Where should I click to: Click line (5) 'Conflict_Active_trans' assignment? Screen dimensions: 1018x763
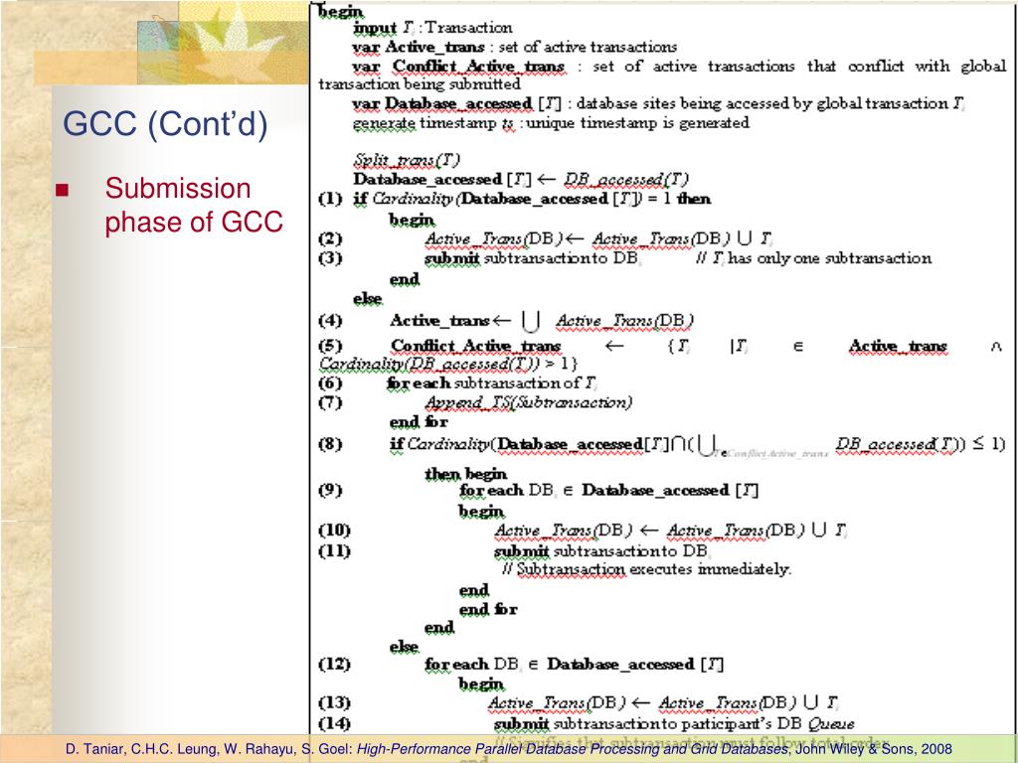[x=661, y=355]
